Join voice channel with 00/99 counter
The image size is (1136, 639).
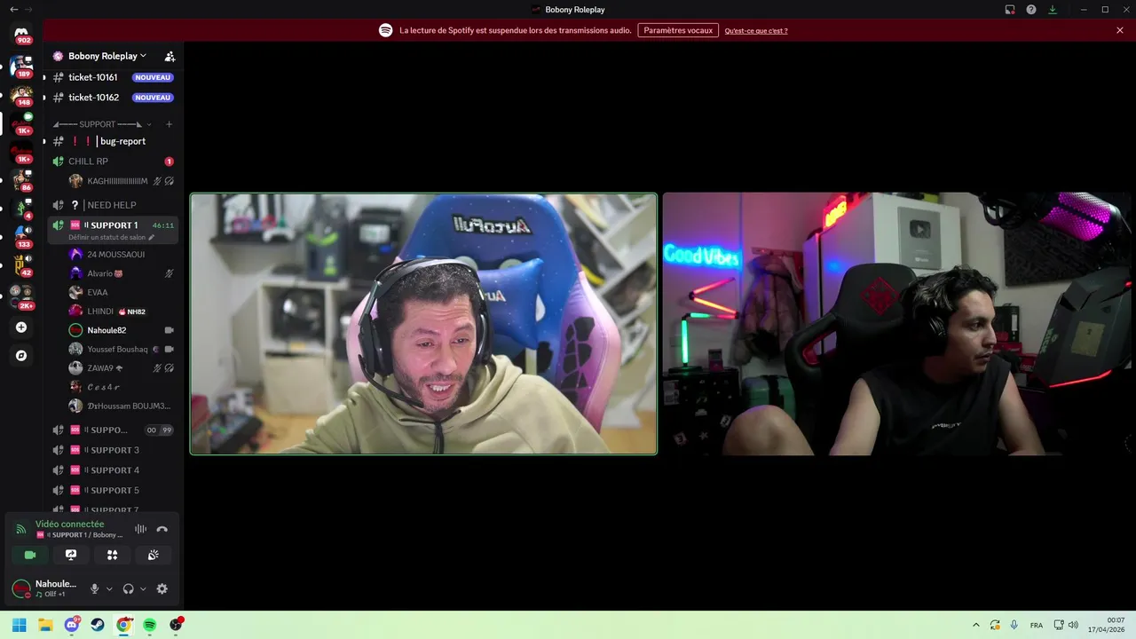(x=113, y=430)
